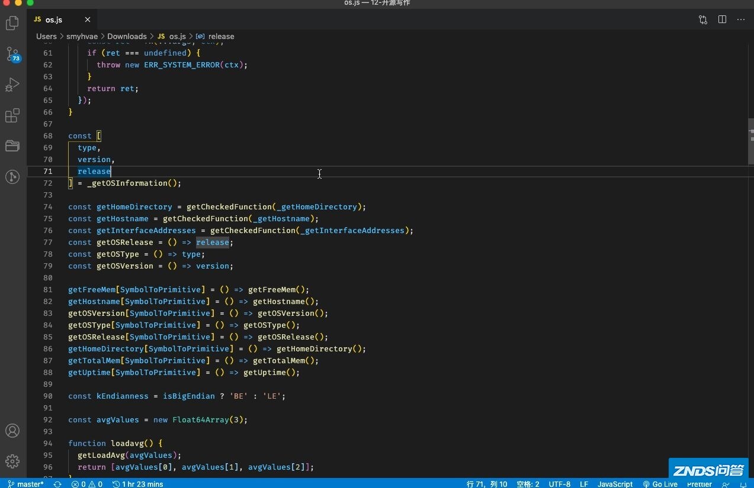Close the os.js editor tab
754x488 pixels.
(87, 20)
